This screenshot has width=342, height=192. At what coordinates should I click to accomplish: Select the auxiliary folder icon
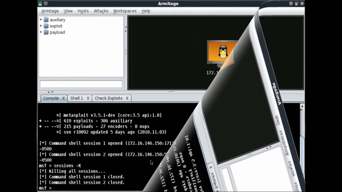click(x=46, y=20)
